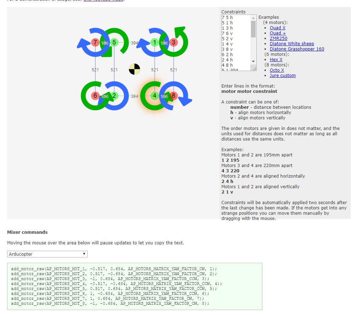
Task: Load the Octo X example
Action: (x=277, y=70)
